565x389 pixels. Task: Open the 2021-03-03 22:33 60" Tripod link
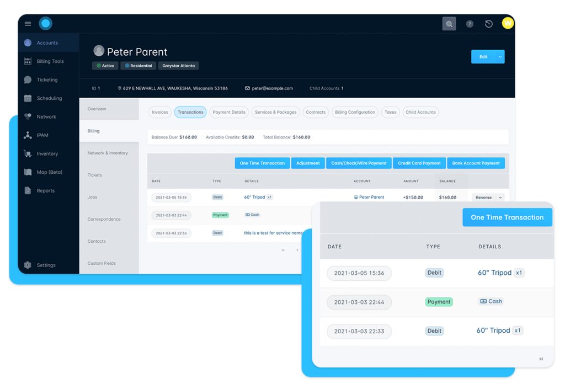(x=493, y=331)
